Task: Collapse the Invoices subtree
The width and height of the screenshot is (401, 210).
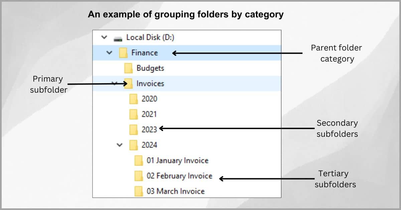Action: [x=115, y=84]
